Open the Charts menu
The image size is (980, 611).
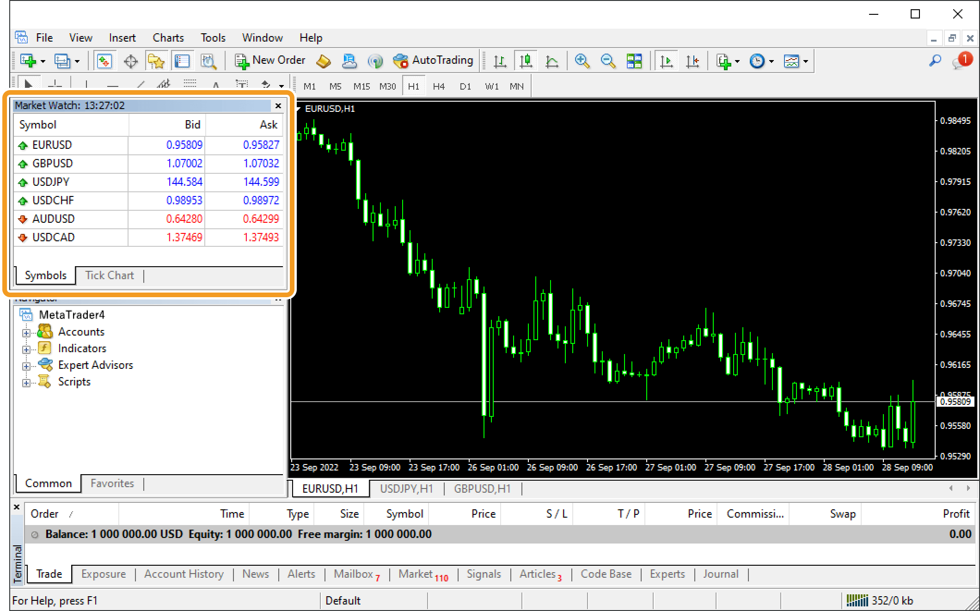coord(168,38)
